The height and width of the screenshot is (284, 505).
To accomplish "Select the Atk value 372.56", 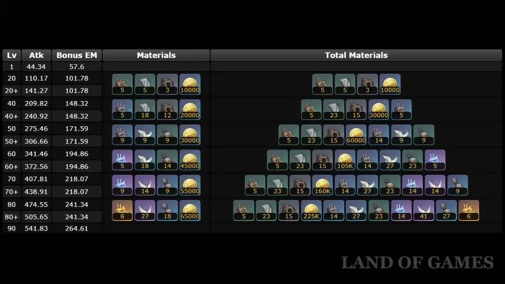I will (36, 167).
